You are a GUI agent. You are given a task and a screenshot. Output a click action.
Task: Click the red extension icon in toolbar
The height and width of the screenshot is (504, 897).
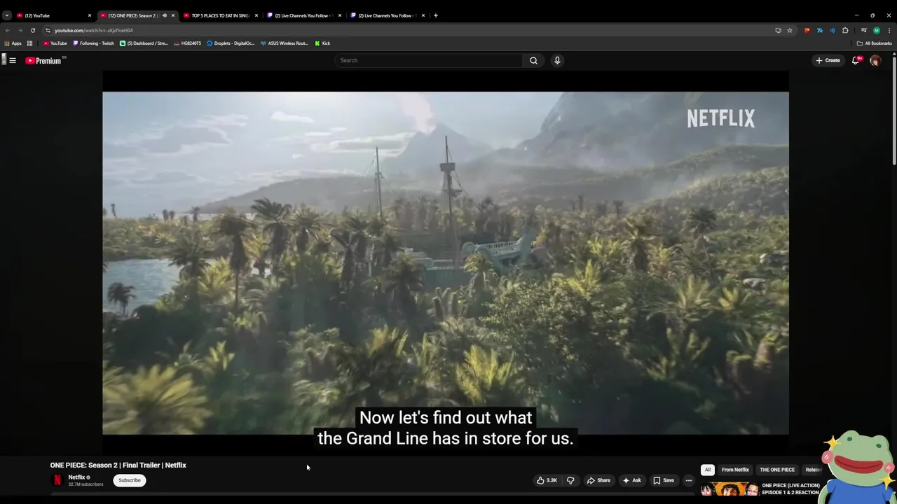point(807,30)
